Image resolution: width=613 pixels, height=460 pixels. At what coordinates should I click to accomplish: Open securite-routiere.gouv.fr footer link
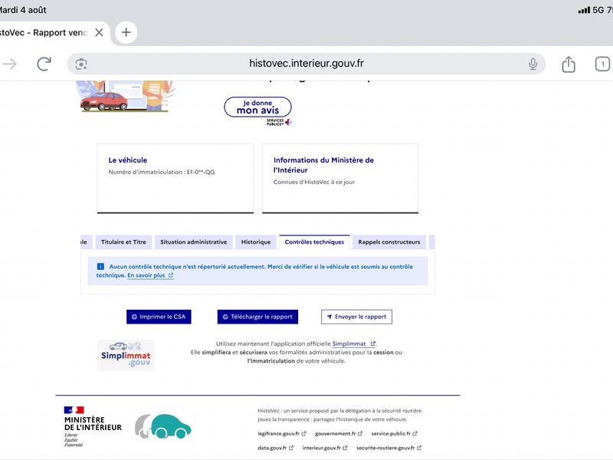[388, 448]
